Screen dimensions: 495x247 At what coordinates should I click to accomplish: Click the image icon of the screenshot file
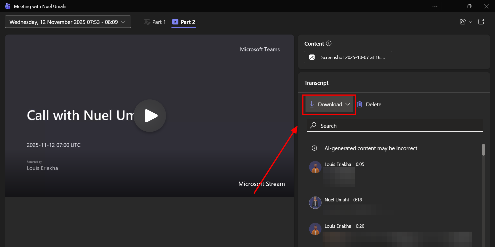pos(312,57)
